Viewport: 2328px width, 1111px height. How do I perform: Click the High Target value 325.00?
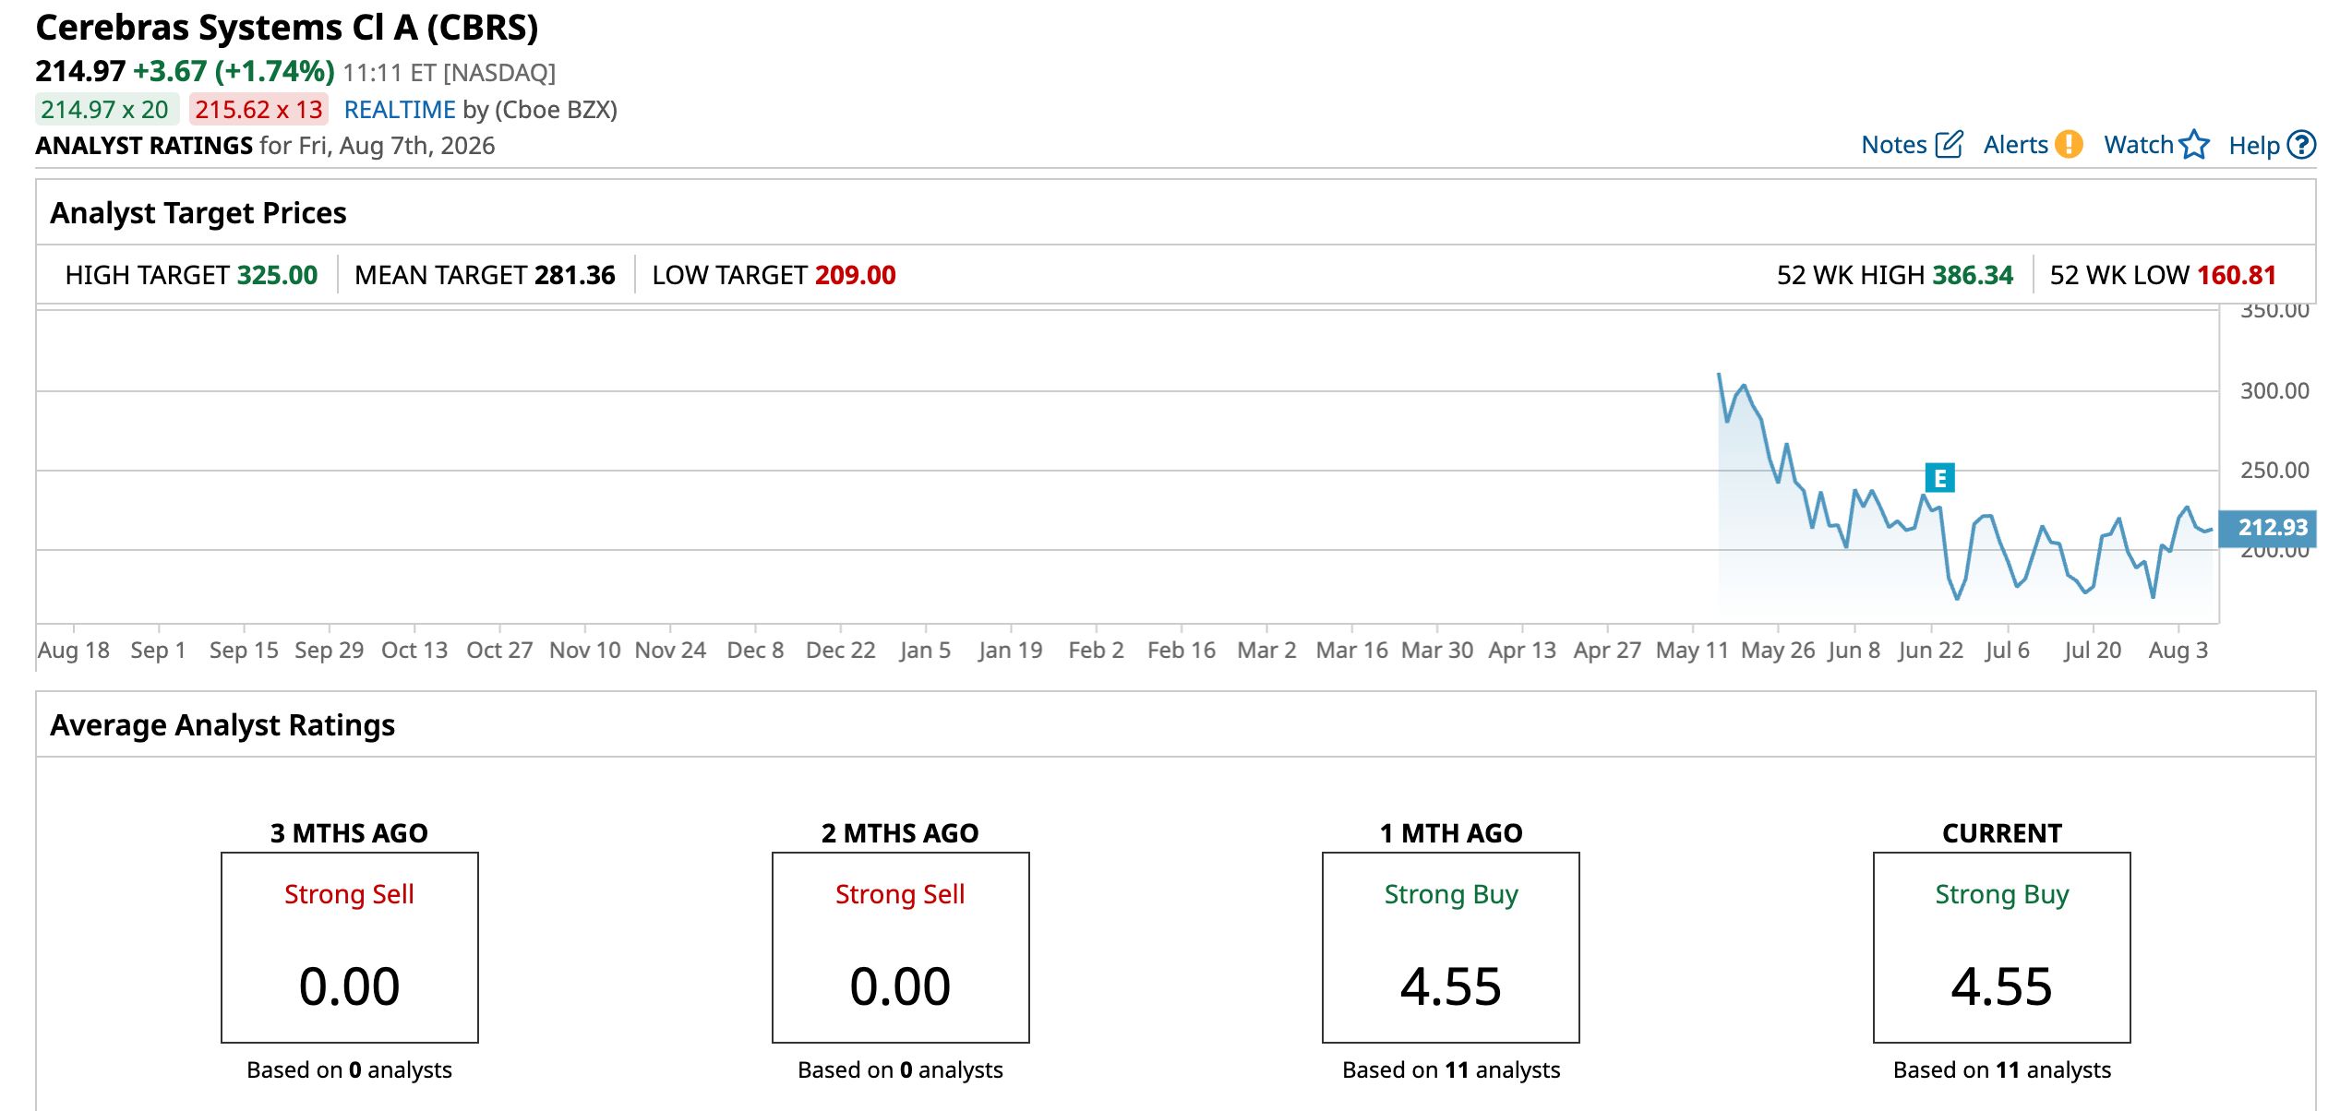pyautogui.click(x=277, y=275)
